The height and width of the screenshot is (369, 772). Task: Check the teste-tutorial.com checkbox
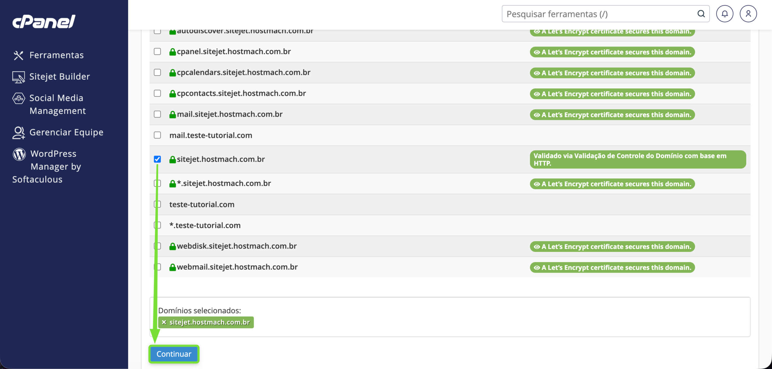(x=157, y=204)
